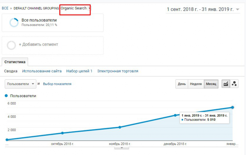
Task: Click the Пользователи: 20,11 % text
Action: point(39,25)
